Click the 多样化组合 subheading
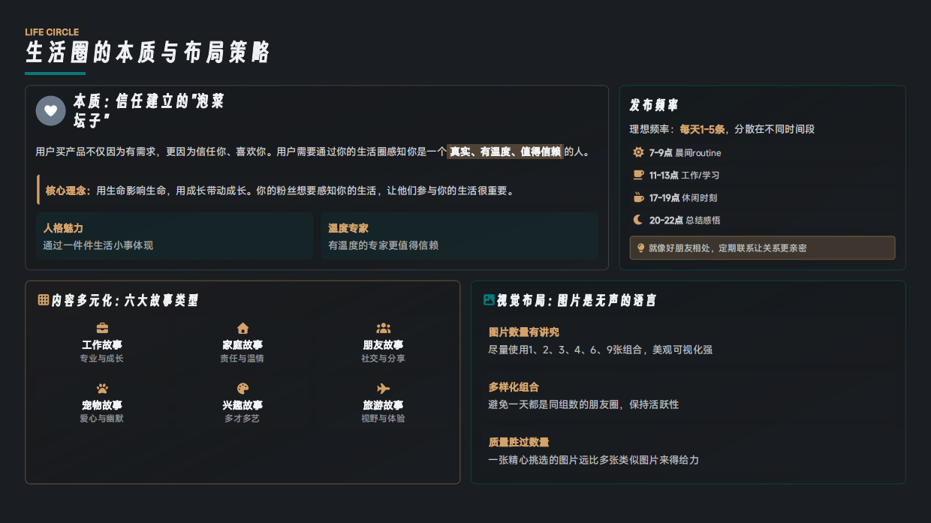The width and height of the screenshot is (931, 523). [514, 387]
